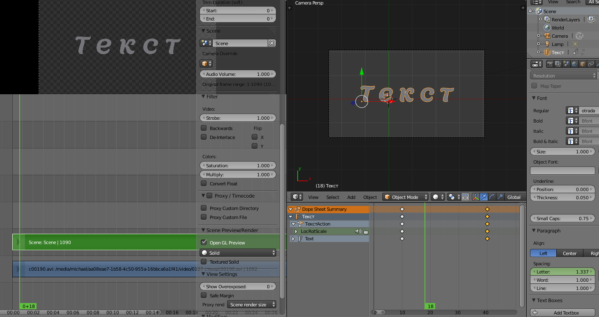Viewport: 599px width, 317px height.
Task: Open the 3D View editor type selector
Action: (297, 197)
